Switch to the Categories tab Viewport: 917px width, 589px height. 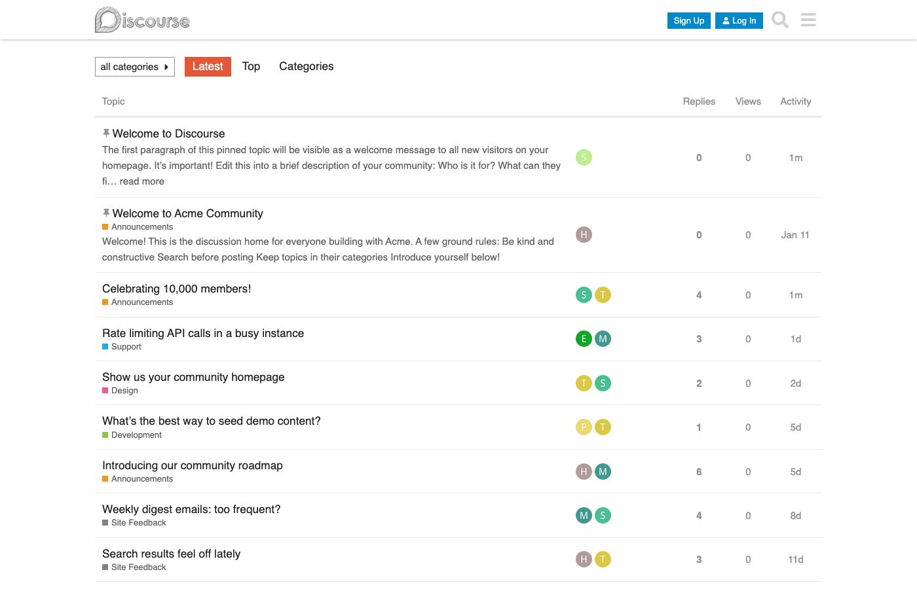tap(307, 66)
